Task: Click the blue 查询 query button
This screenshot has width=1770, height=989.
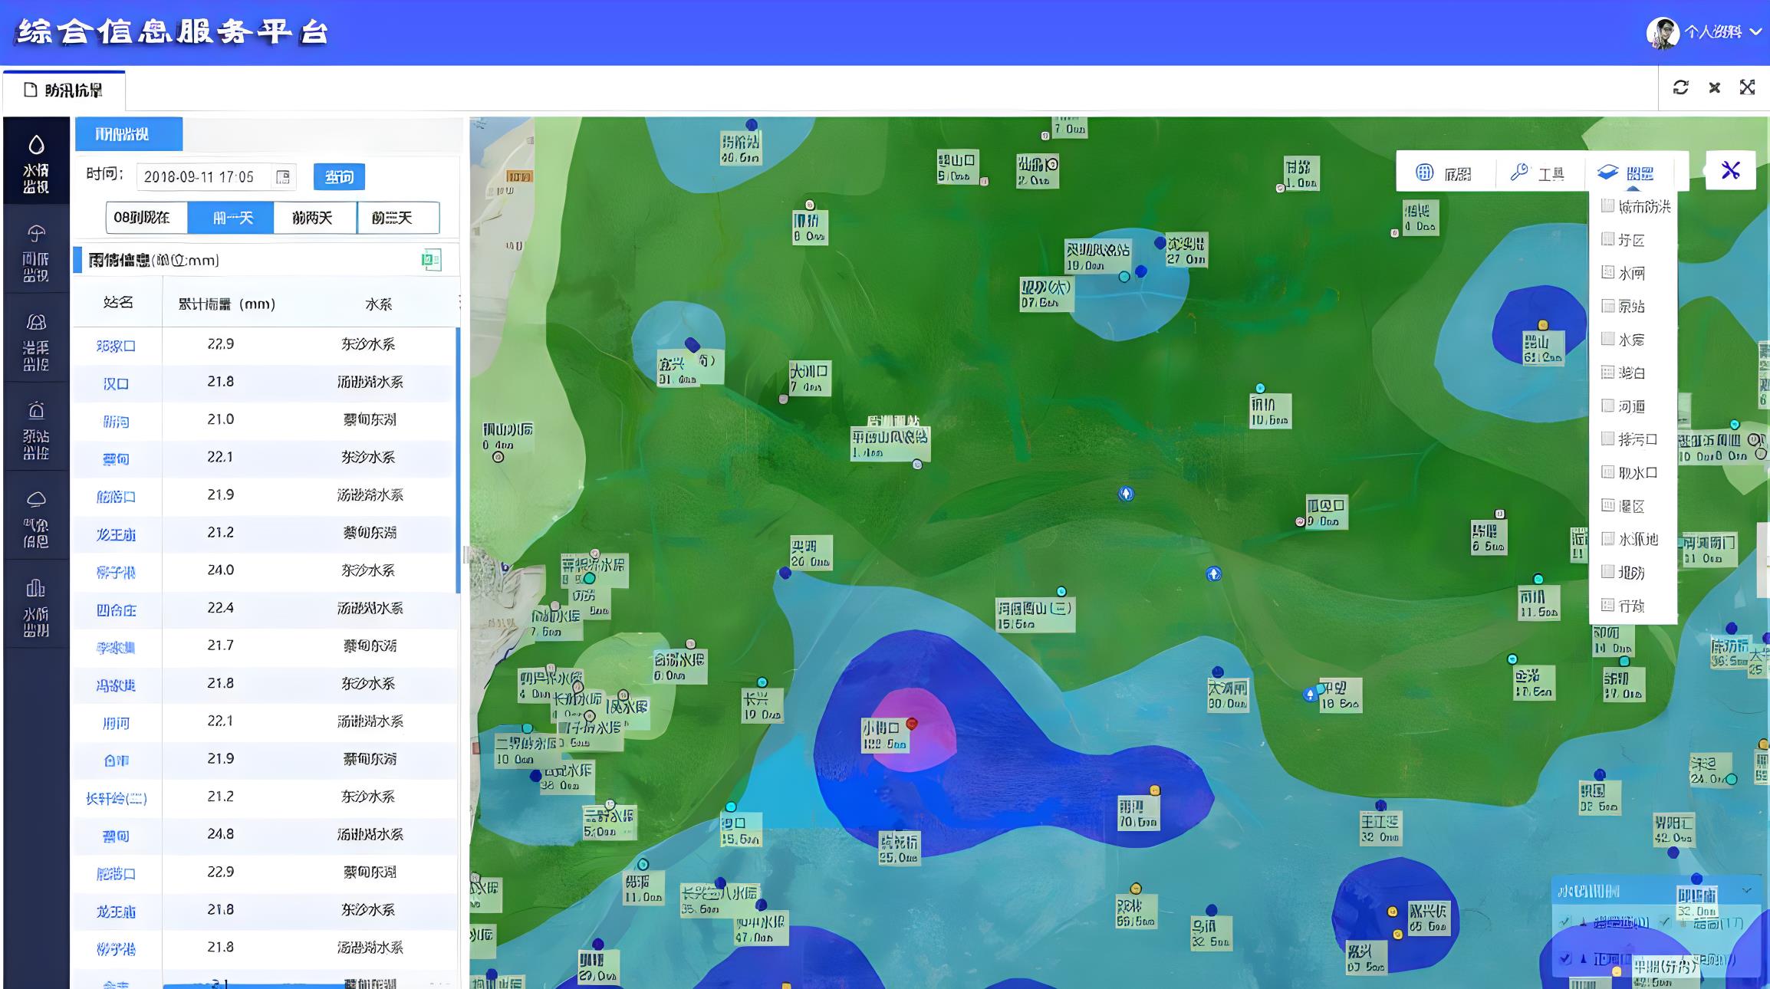Action: (x=339, y=177)
